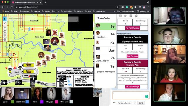
Task: Open the Jukebox music tab icon
Action: [x=125, y=16]
